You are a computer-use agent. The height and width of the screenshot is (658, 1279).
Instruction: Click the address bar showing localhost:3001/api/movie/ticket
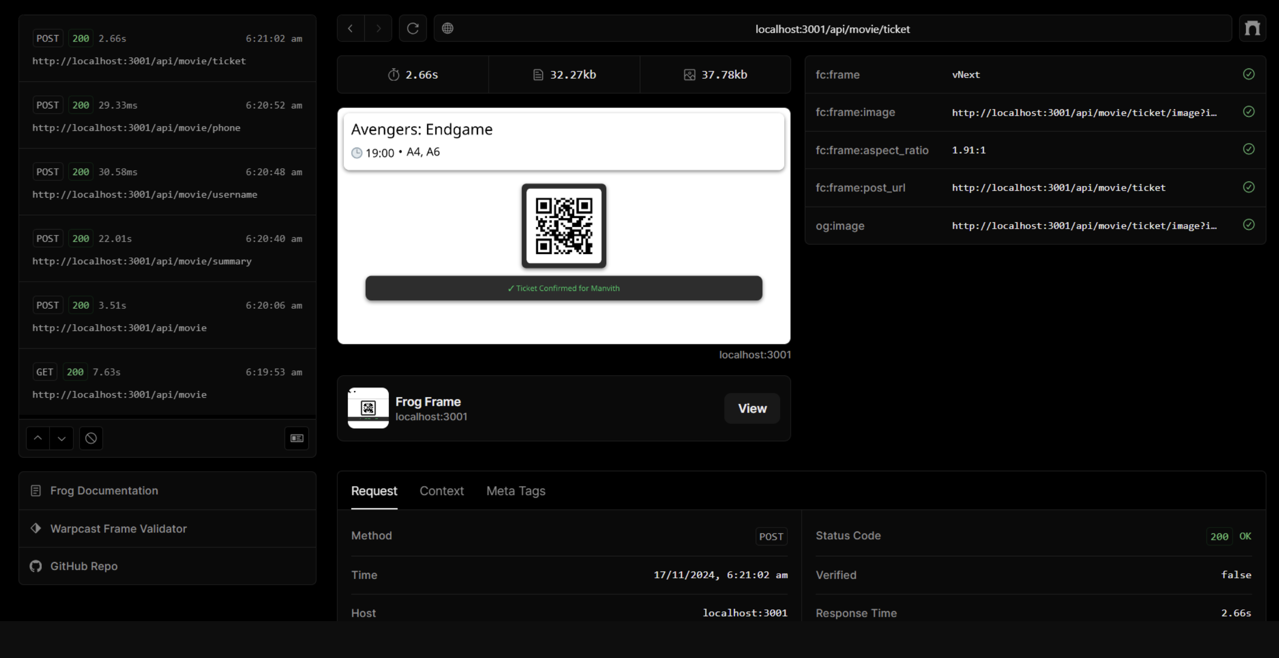[833, 29]
